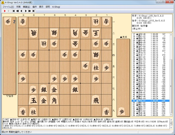Click the pause button in the toolbar
This screenshot has width=175, height=135.
coord(8,11)
